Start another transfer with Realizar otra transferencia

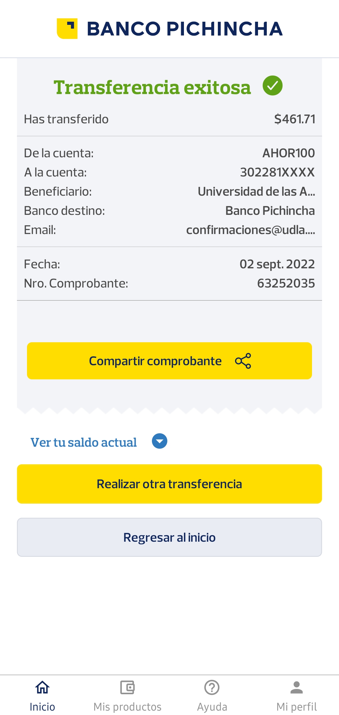click(x=169, y=484)
